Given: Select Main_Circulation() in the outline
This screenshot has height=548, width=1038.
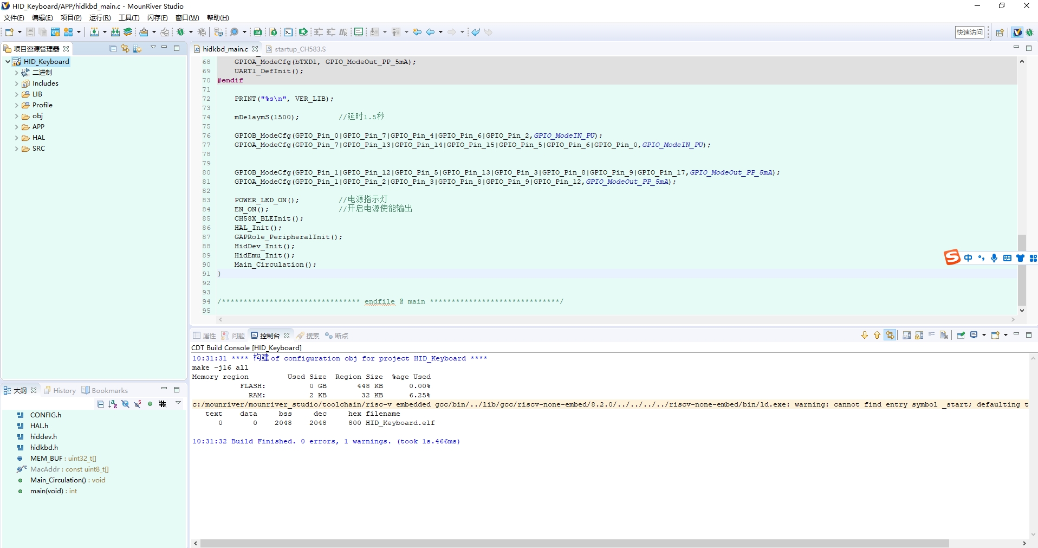Looking at the screenshot, I should [x=60, y=480].
